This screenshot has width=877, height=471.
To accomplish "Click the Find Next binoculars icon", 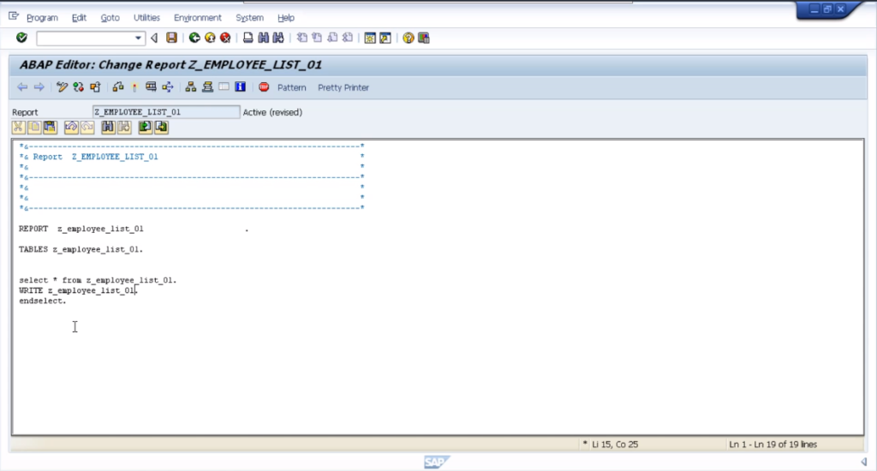I will click(278, 38).
